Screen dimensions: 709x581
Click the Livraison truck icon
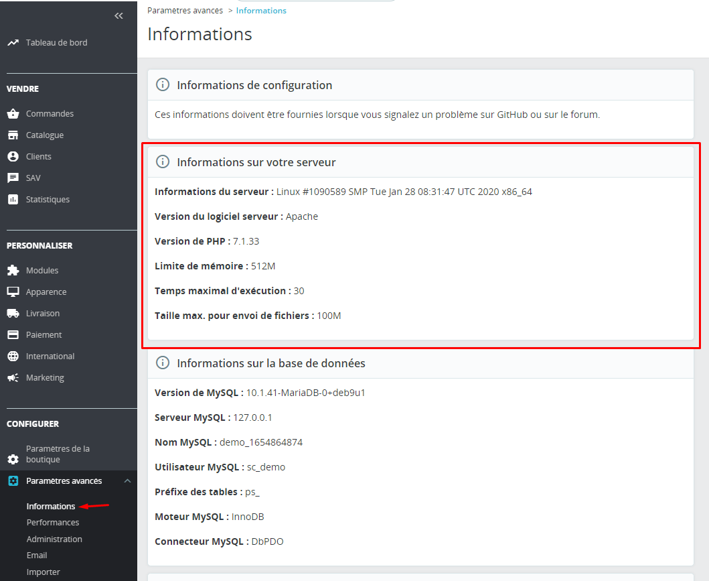coord(13,314)
